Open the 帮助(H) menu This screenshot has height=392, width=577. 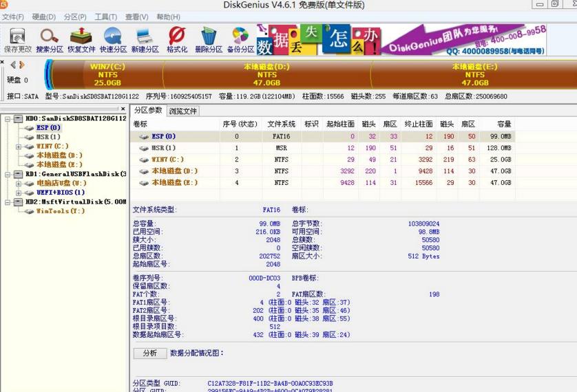point(168,17)
